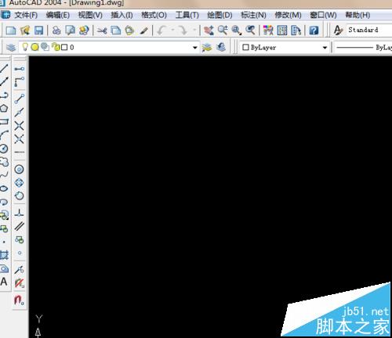Save the drawing with the floppy icon

[38, 31]
